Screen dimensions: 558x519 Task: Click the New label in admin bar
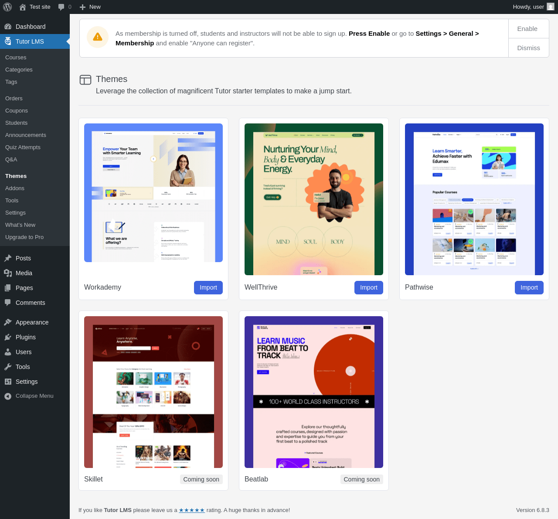coord(95,7)
